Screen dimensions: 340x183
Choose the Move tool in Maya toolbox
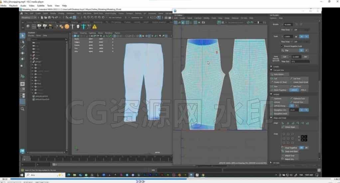click(22, 53)
